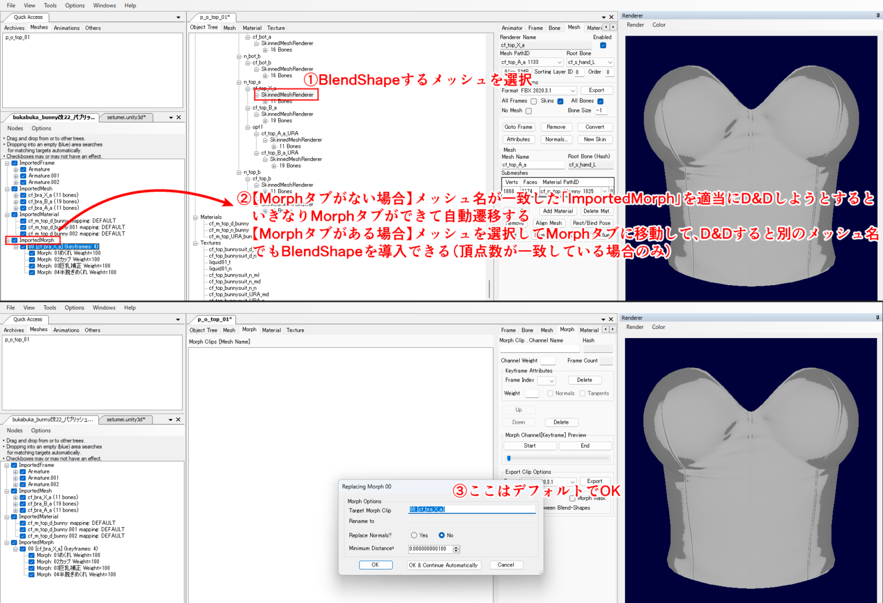Select Yes for Replace Normals

pos(414,535)
